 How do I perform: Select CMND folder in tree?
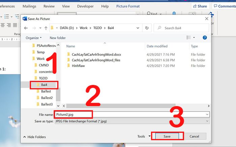pos(42,65)
